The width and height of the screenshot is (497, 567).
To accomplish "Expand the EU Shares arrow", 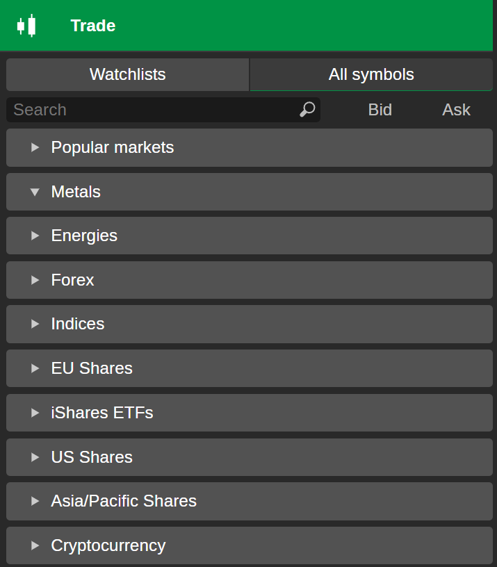I will coord(35,368).
